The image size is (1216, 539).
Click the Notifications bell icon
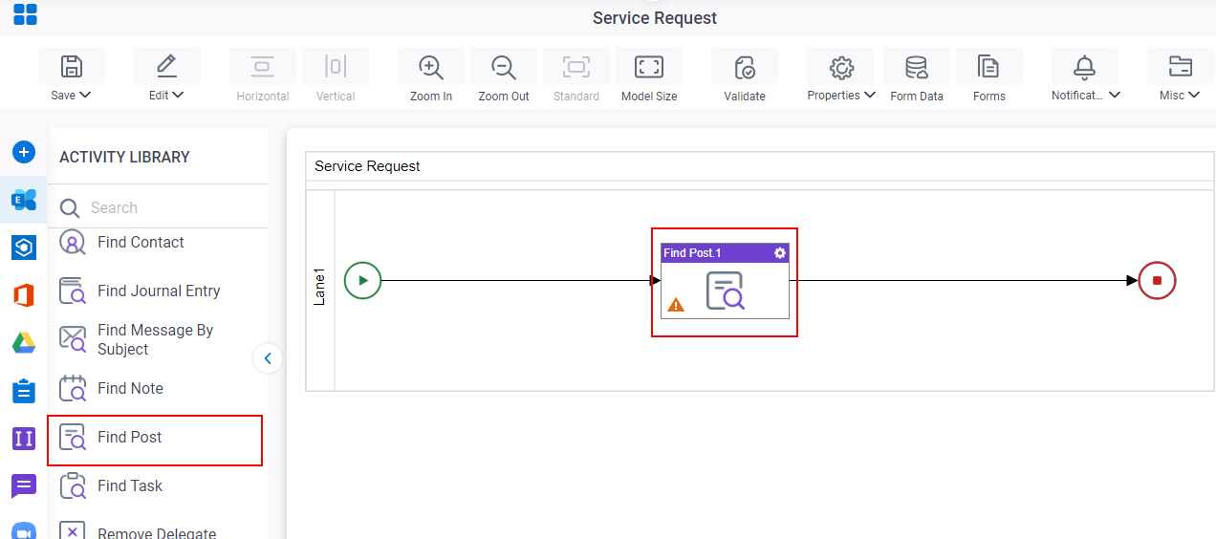coord(1084,67)
